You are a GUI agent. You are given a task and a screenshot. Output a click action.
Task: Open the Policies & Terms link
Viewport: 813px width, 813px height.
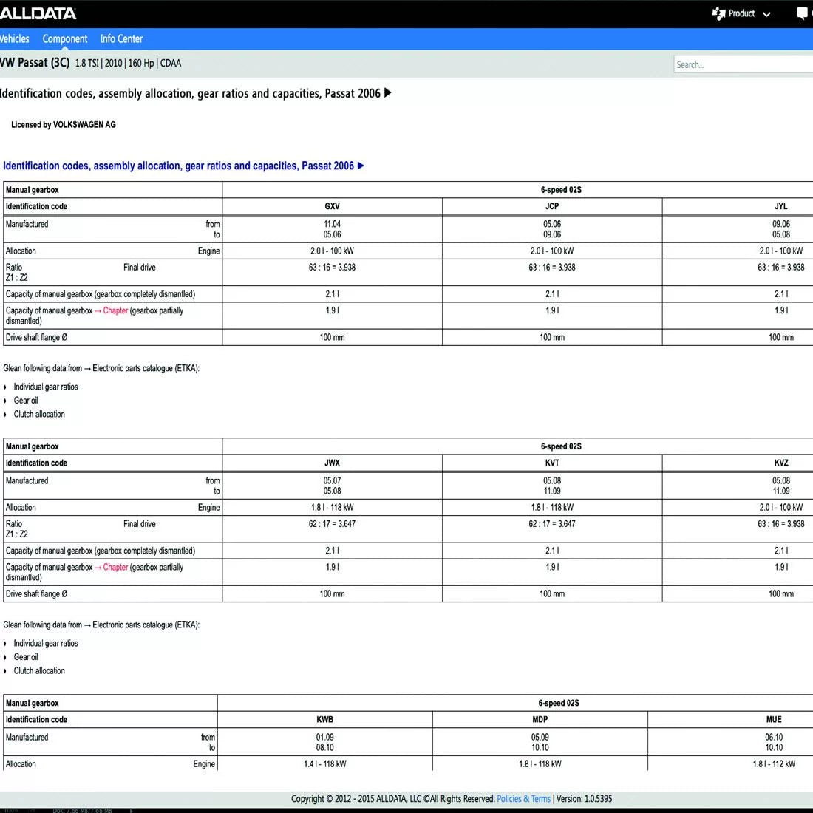524,798
